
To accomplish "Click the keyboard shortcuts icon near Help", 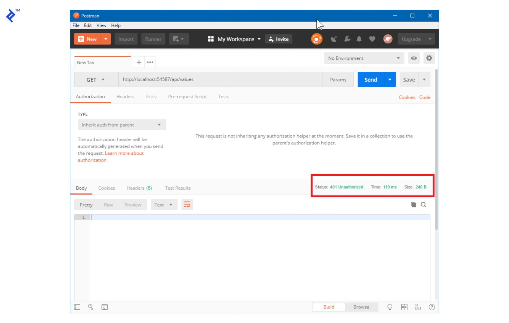I will 418,307.
